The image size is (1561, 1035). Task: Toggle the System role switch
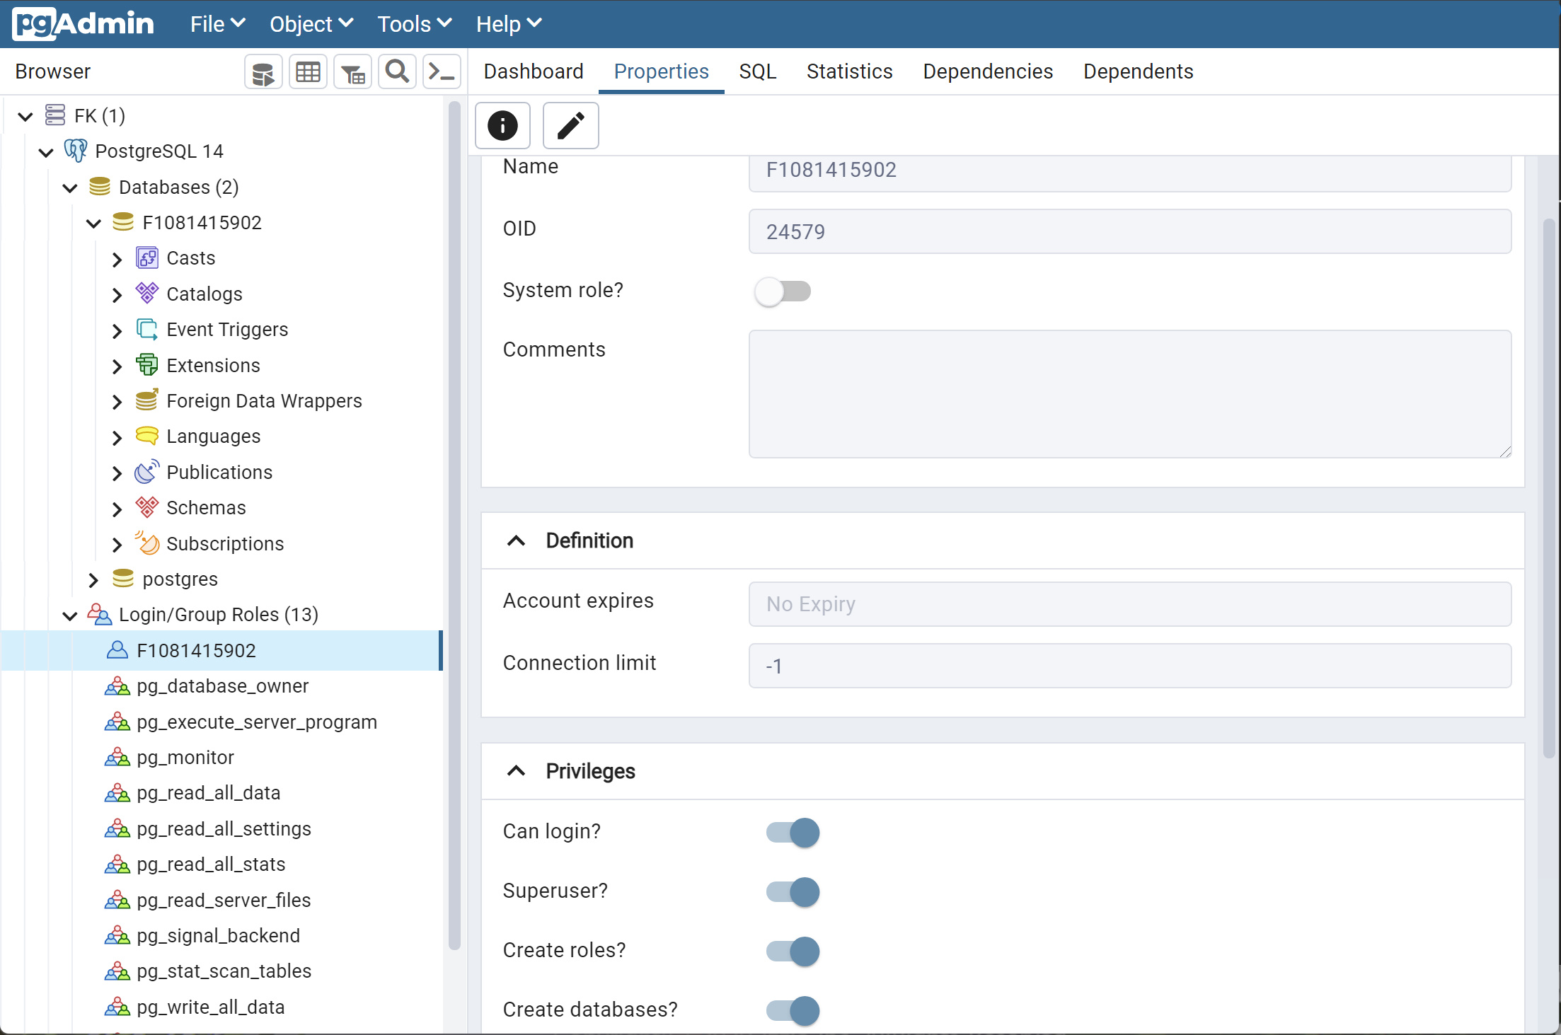pyautogui.click(x=783, y=291)
